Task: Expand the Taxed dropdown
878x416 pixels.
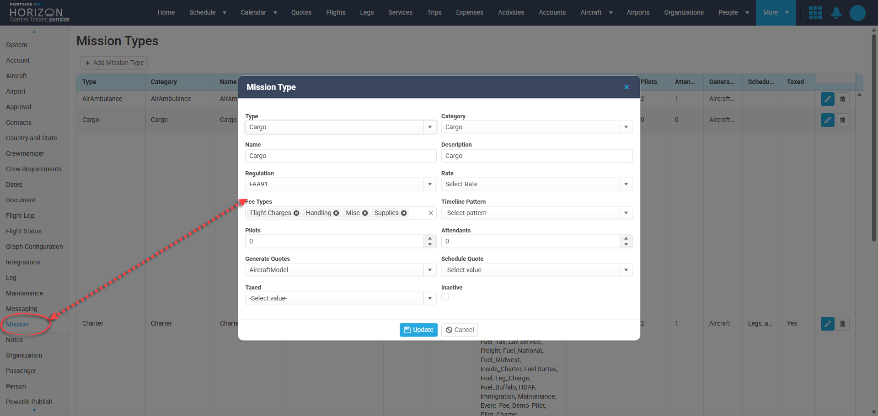Action: (430, 299)
